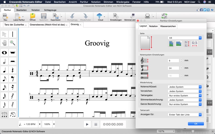Click the staff spacing 24 mm field

(173, 68)
